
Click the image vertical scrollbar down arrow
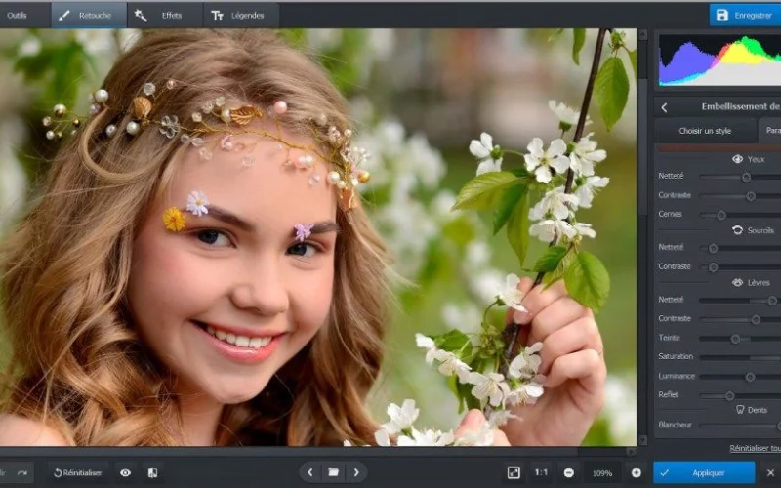tap(642, 441)
